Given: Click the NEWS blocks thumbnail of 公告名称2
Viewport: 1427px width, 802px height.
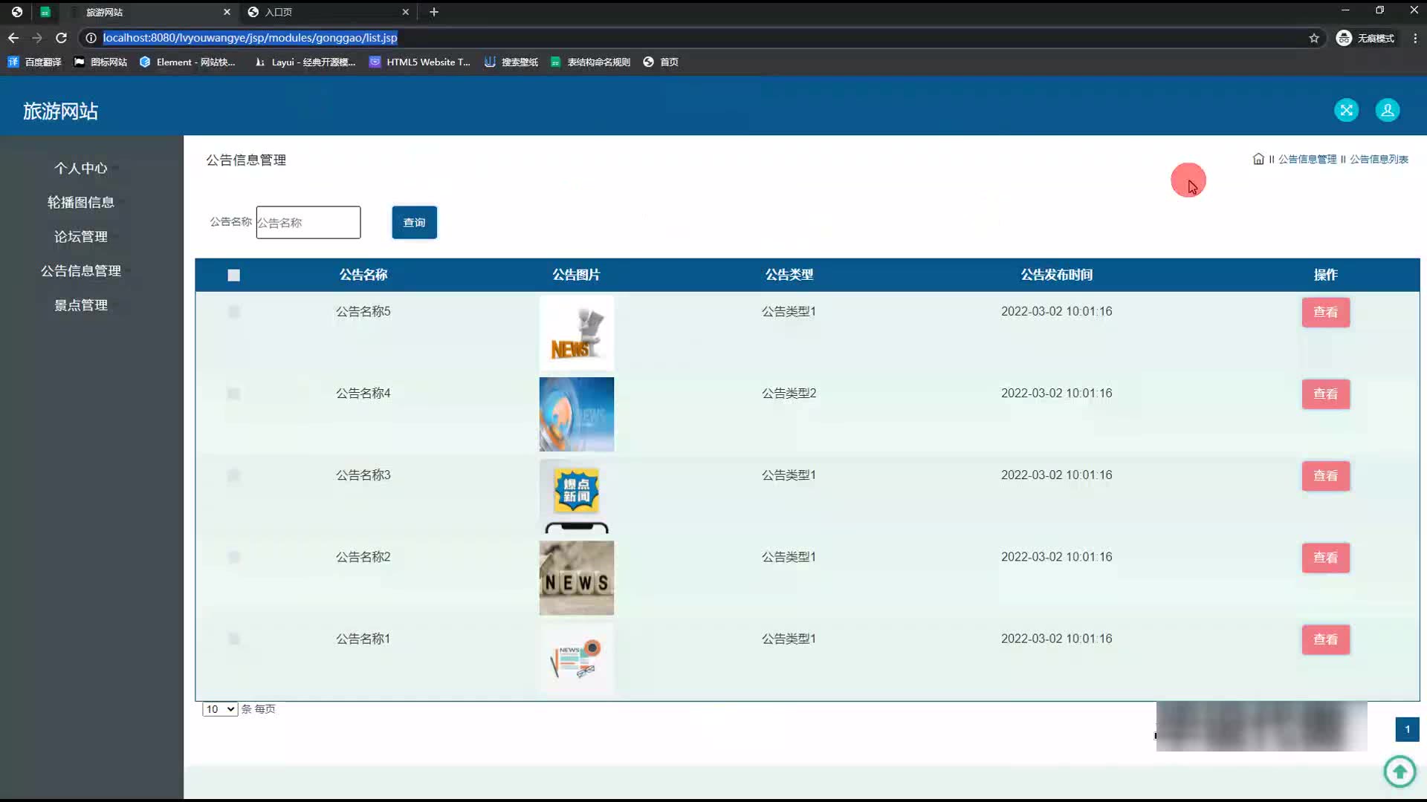Looking at the screenshot, I should tap(576, 578).
